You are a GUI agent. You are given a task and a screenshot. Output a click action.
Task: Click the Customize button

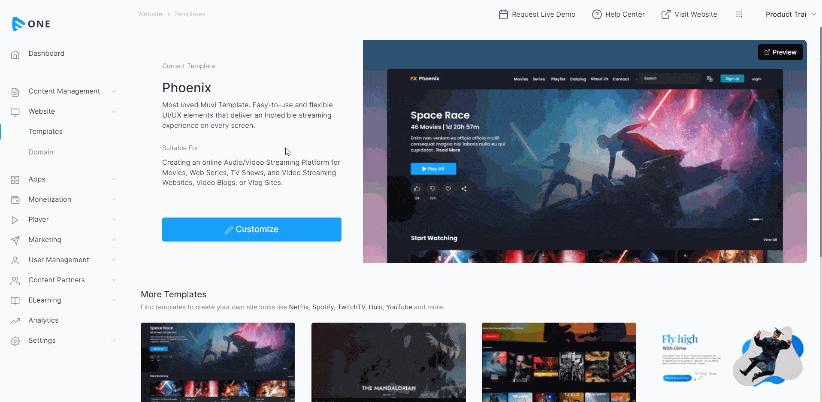coord(252,230)
